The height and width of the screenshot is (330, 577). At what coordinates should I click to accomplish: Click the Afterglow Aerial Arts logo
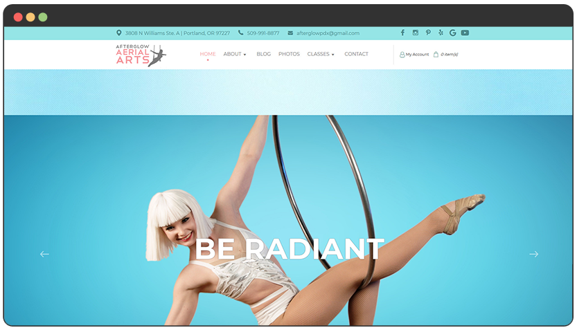coord(141,55)
